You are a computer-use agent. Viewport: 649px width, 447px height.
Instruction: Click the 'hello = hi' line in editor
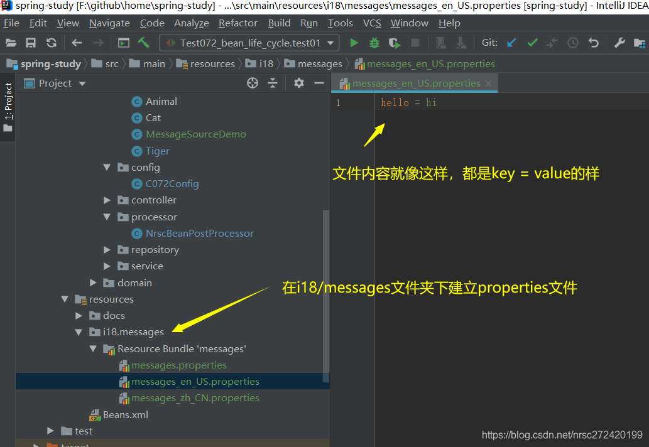[408, 102]
